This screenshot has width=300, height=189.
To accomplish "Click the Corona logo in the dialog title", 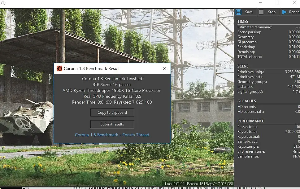I will click(x=59, y=68).
